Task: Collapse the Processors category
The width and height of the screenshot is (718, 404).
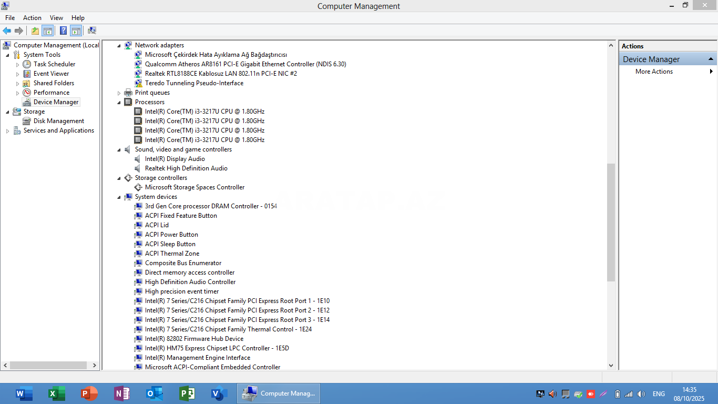Action: pyautogui.click(x=119, y=103)
